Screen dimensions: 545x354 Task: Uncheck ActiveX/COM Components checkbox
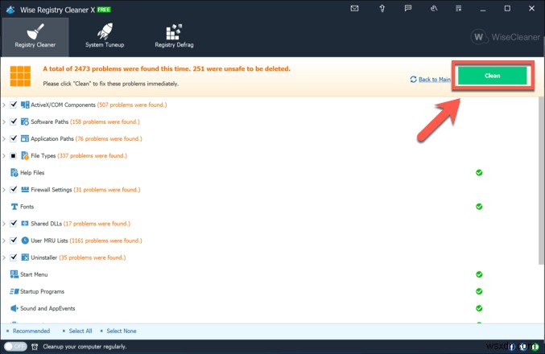tap(13, 105)
